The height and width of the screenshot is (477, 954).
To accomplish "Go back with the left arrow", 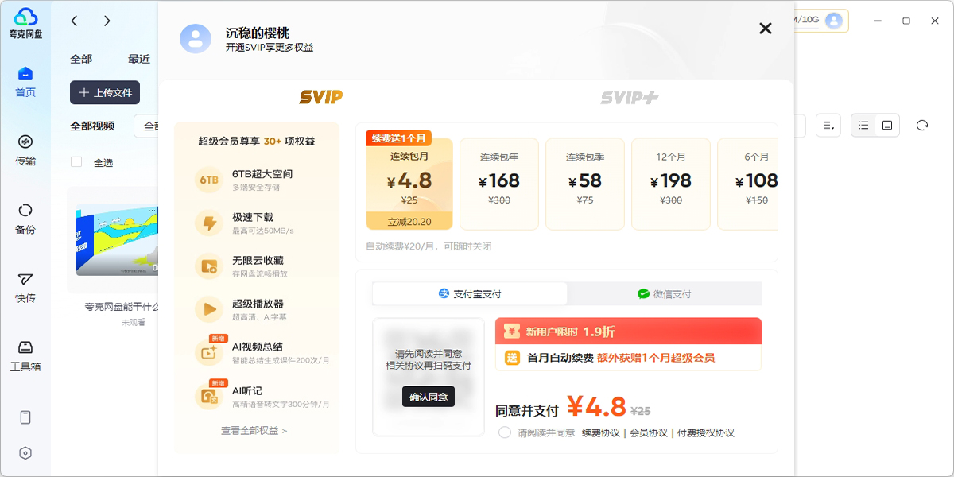I will (x=74, y=21).
